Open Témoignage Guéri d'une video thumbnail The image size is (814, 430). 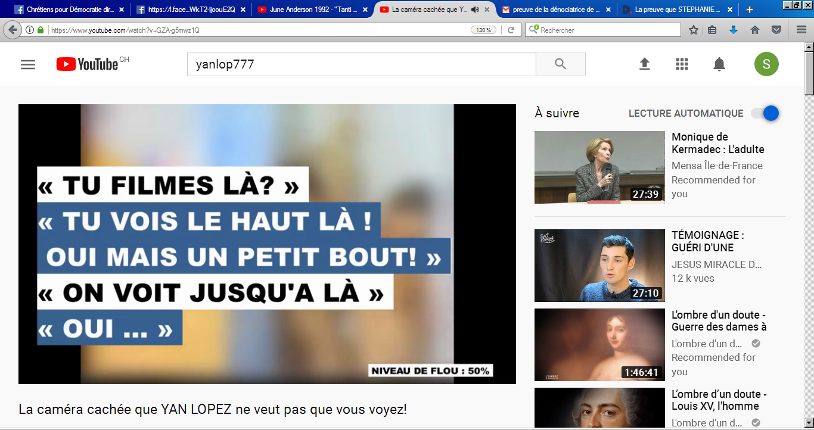tap(599, 266)
